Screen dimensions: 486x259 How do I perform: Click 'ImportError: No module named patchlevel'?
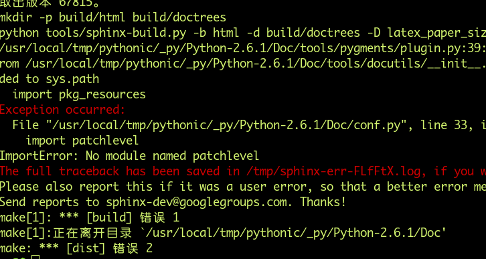click(129, 156)
